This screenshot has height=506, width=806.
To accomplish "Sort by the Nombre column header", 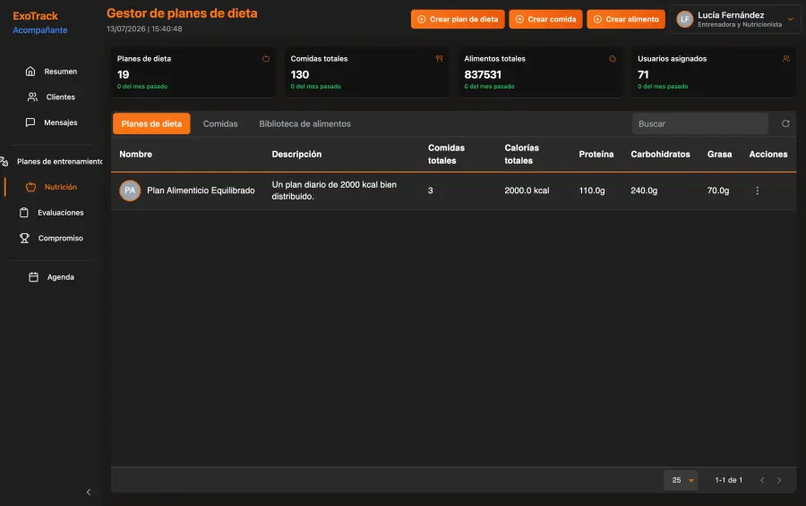I will tap(136, 154).
